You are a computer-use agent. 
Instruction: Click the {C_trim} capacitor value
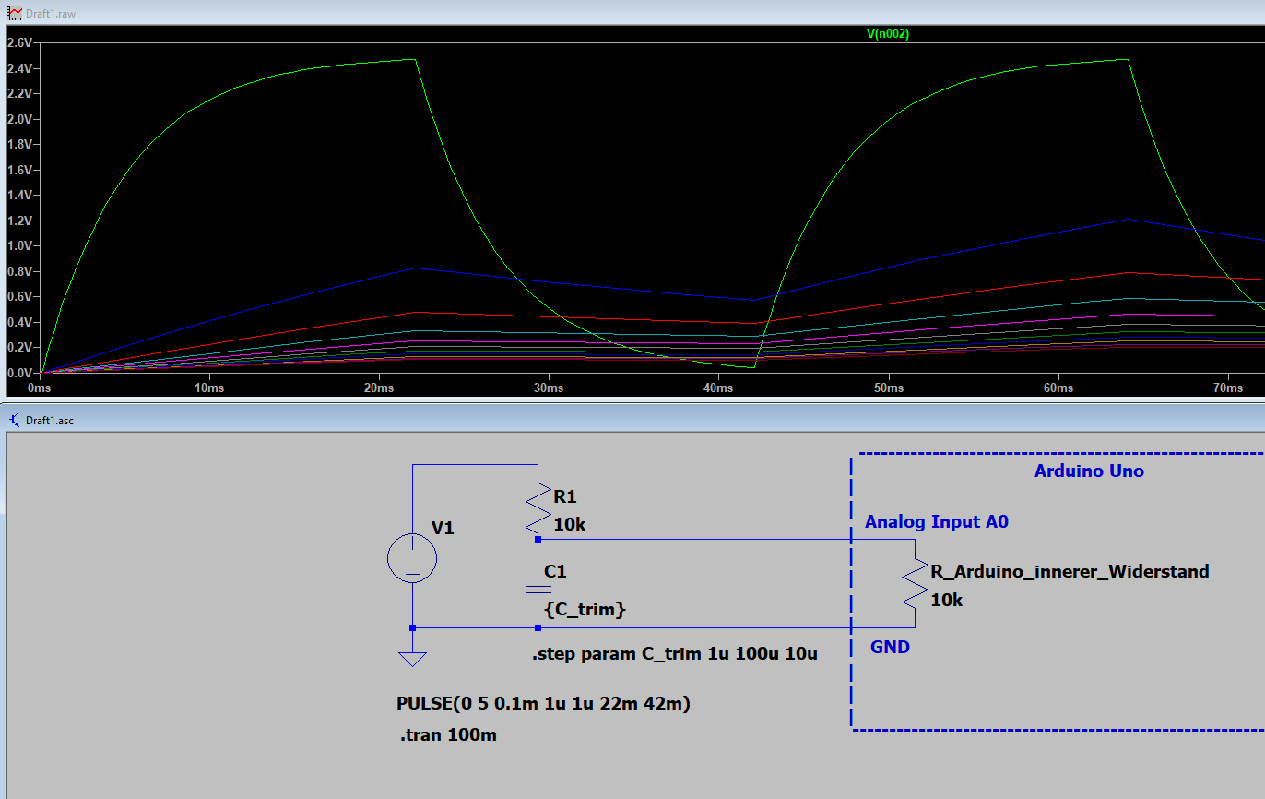click(585, 610)
